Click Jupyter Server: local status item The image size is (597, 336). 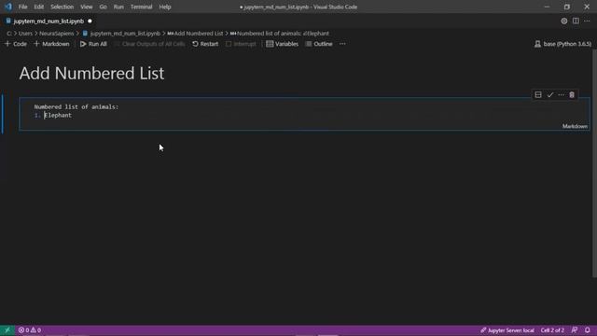(x=507, y=330)
